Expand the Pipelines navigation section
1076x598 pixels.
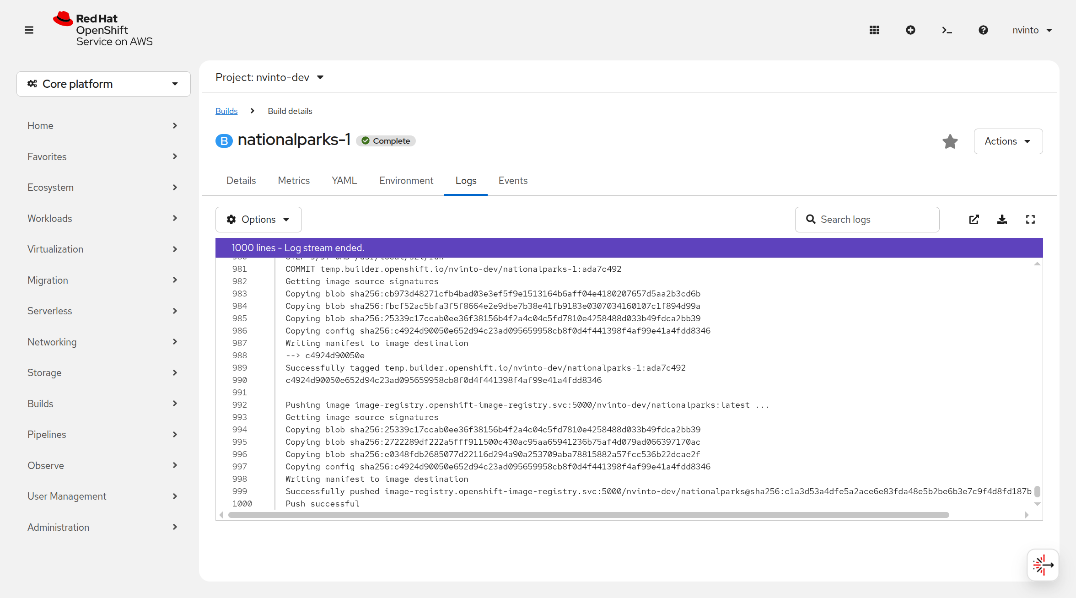coord(103,435)
